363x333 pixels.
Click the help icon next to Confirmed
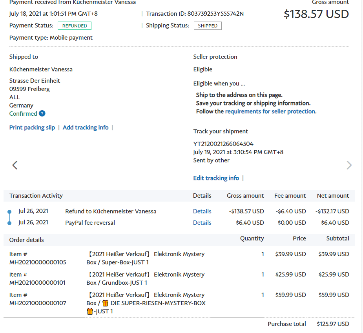click(42, 114)
